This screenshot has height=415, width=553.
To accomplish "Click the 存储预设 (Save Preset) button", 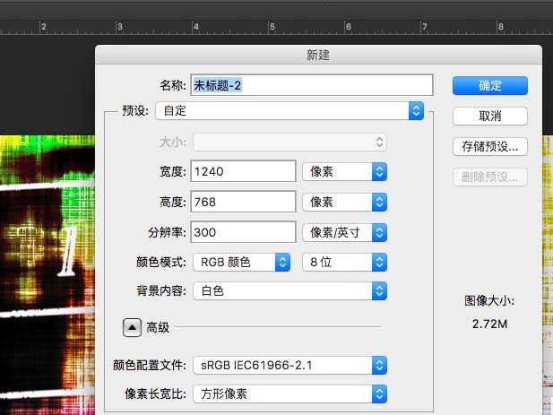I will pos(489,146).
